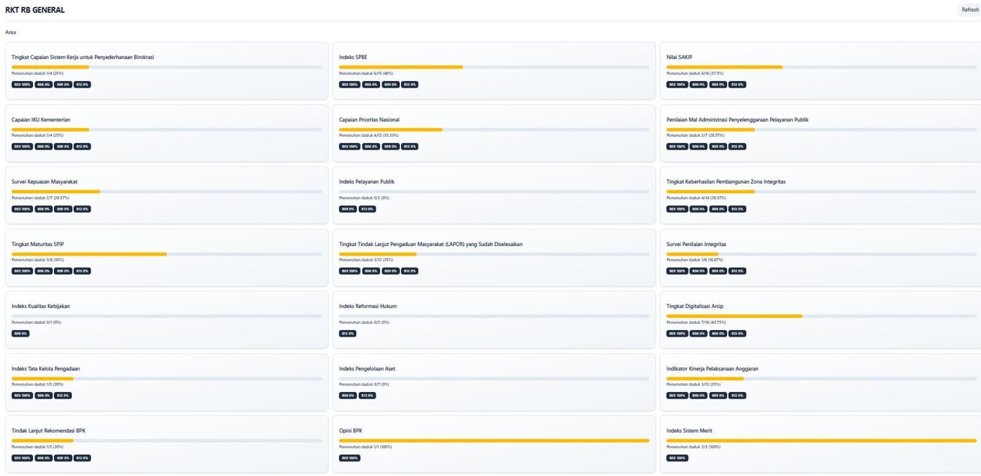Screen dimensions: 981x476
Task: Click the Opini BPK full progress bar
Action: [x=494, y=440]
